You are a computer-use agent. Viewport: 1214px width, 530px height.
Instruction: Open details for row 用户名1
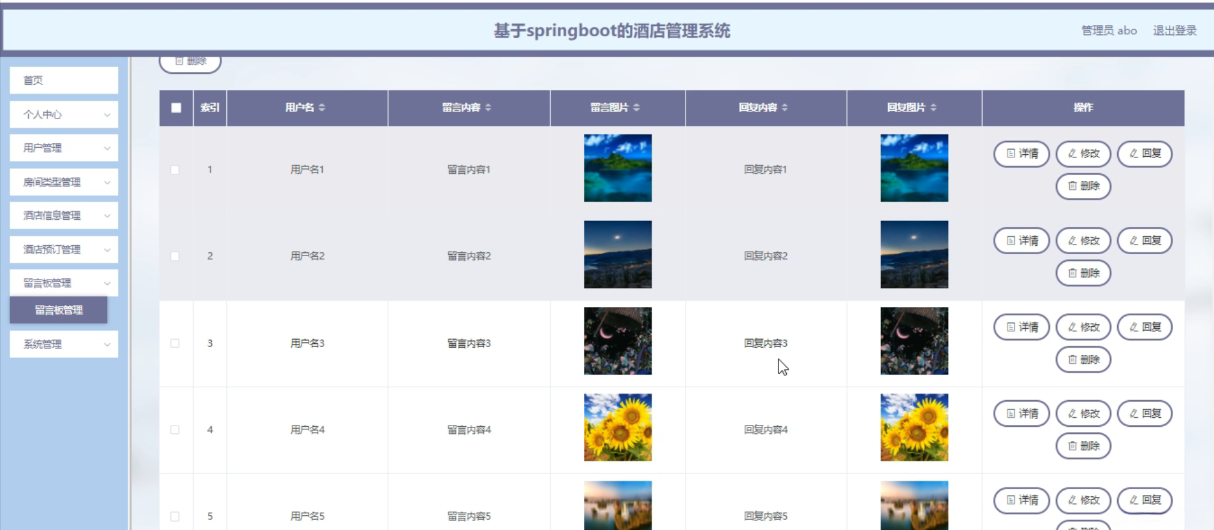(x=1021, y=154)
